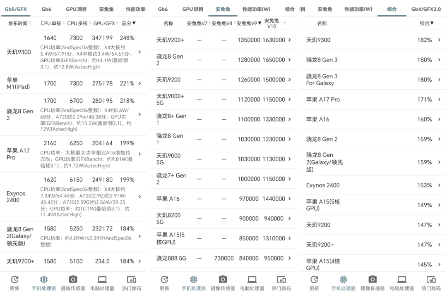Select 骁龙8 Gen 2(Galaxy/领先版) in right panel
The image size is (447, 294).
pyautogui.click(x=325, y=162)
